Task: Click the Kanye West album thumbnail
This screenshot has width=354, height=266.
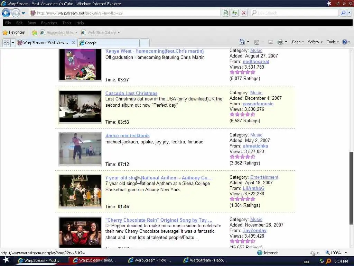Action: (80, 64)
